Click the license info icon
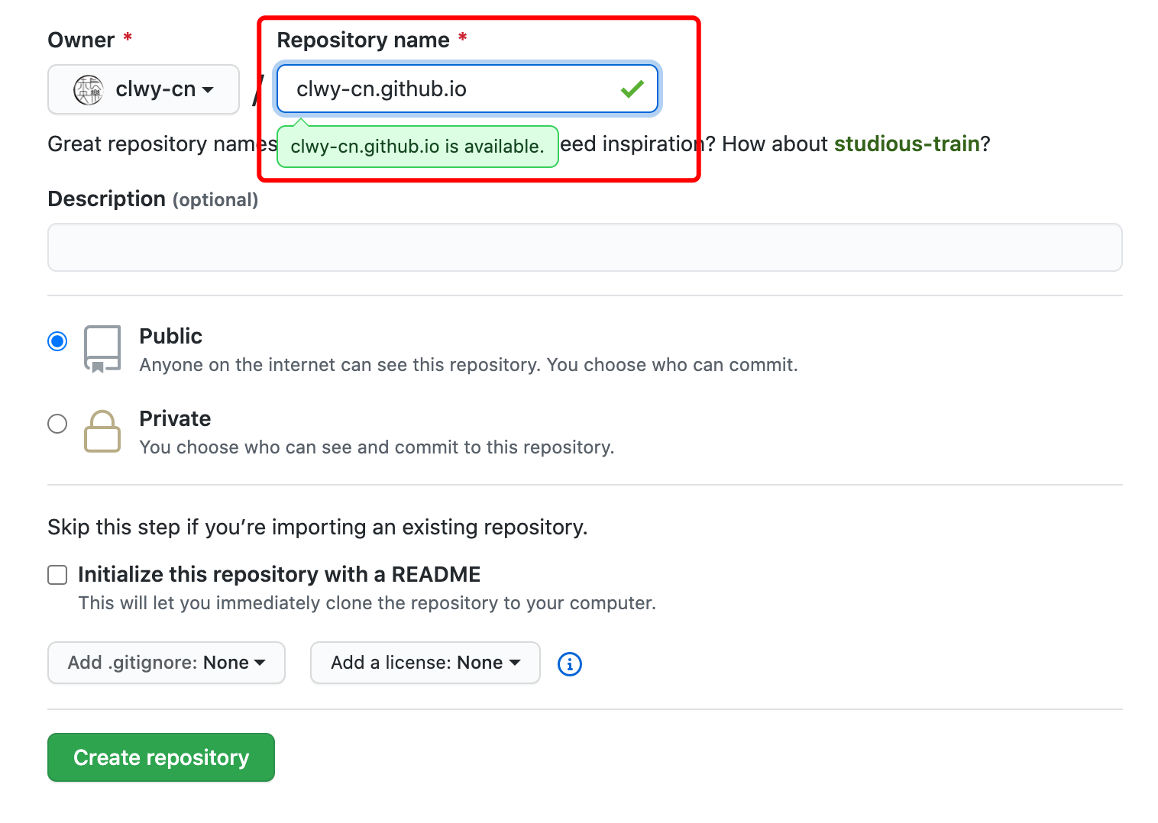Image resolution: width=1158 pixels, height=823 pixels. tap(570, 664)
